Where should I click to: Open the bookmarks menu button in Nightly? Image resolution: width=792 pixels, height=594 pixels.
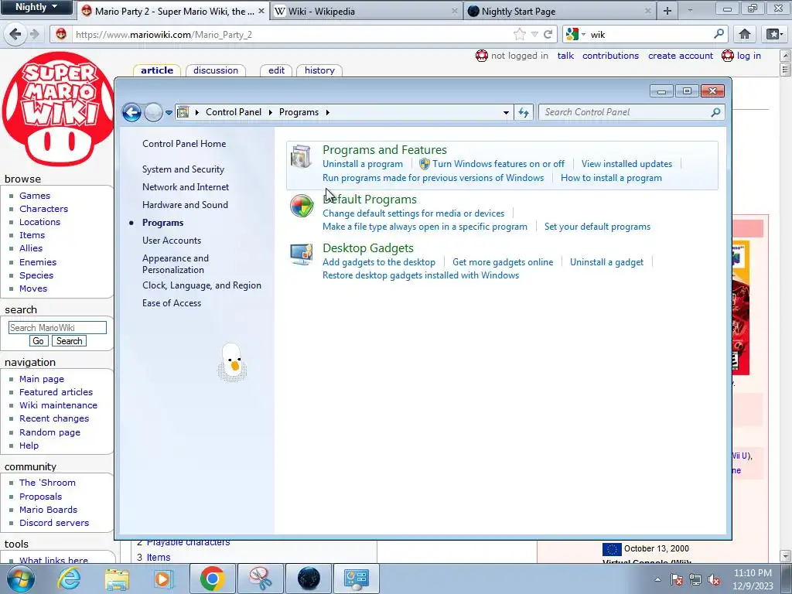[x=774, y=34]
